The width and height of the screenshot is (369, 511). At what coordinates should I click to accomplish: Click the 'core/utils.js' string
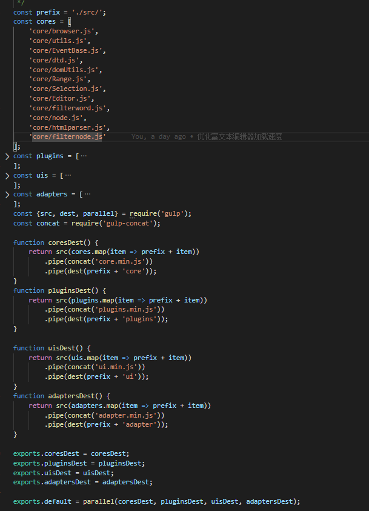[x=58, y=41]
